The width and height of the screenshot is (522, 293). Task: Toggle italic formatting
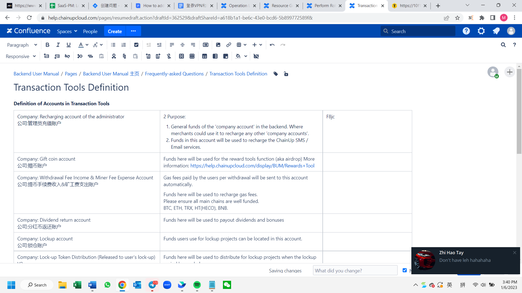click(58, 45)
